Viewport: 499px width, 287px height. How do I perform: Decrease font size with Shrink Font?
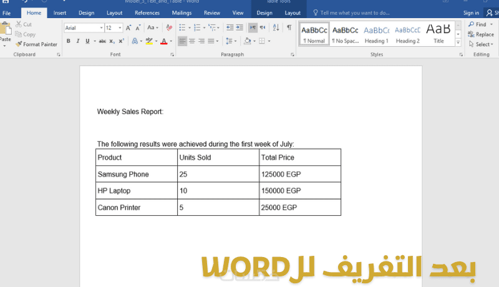coord(138,27)
